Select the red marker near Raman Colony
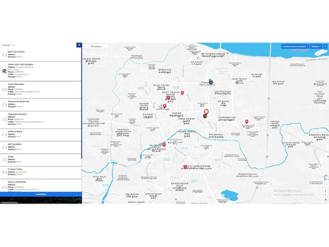This screenshot has height=247, width=329. point(164,106)
